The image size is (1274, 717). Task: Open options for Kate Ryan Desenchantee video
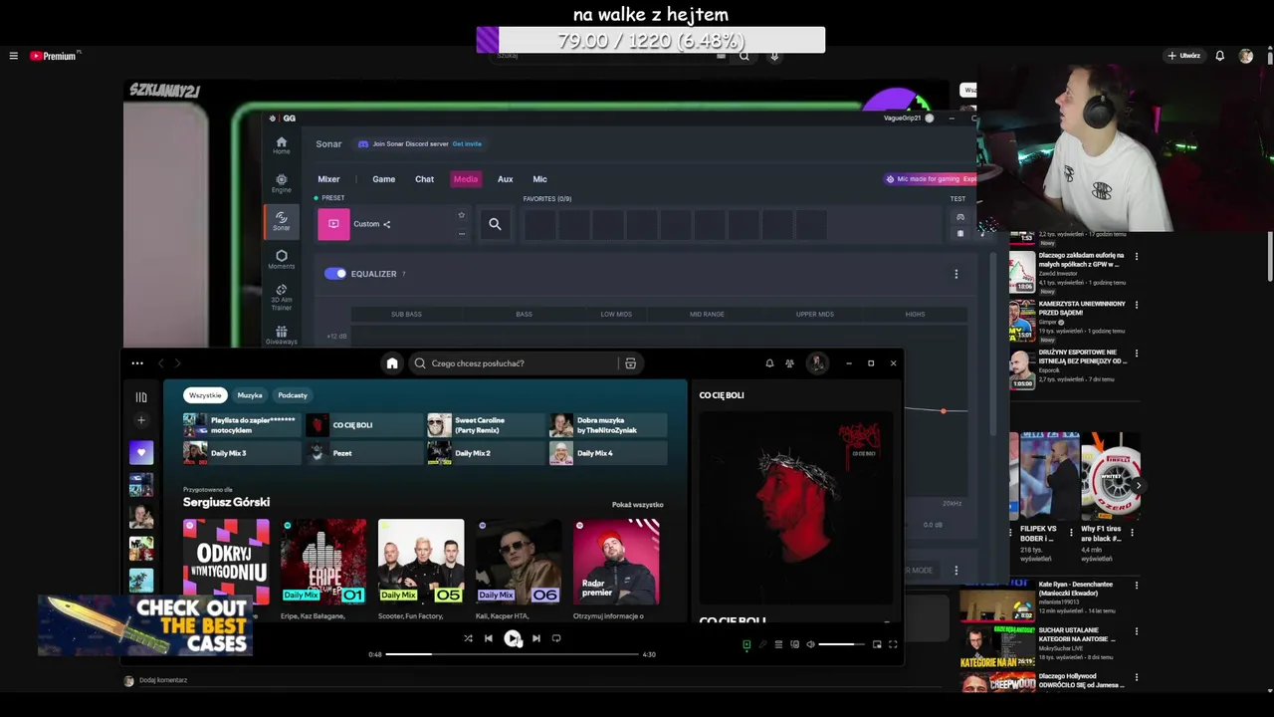[x=1136, y=586]
